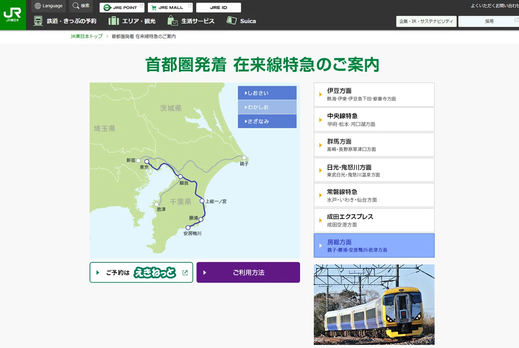Click the 銚子 station marker
The width and height of the screenshot is (519, 348).
click(x=244, y=158)
